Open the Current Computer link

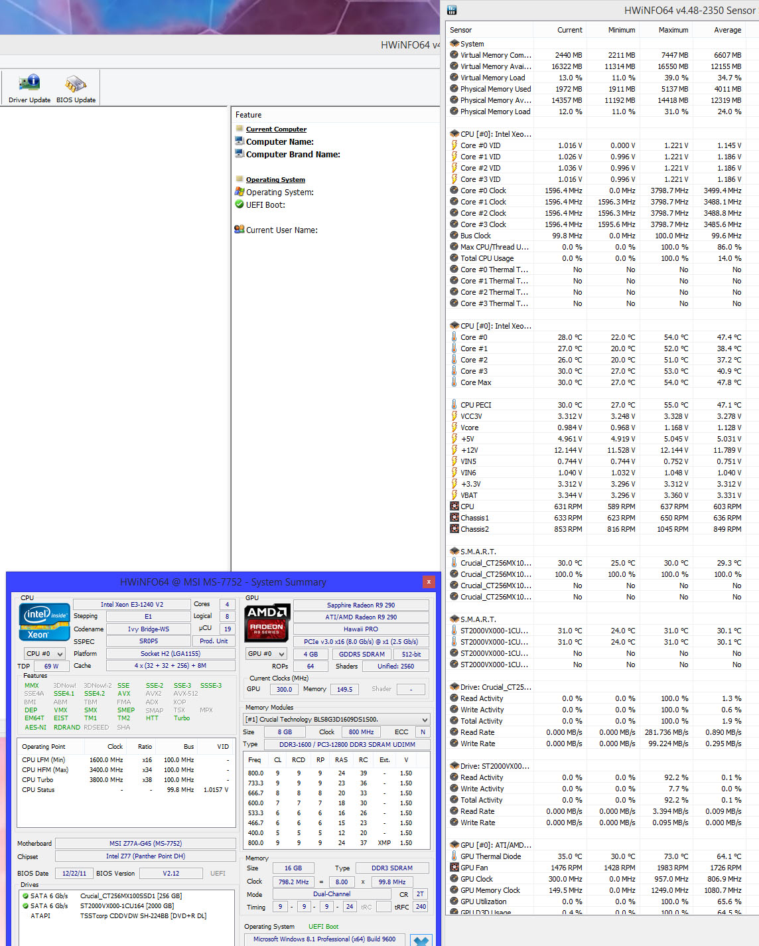276,129
